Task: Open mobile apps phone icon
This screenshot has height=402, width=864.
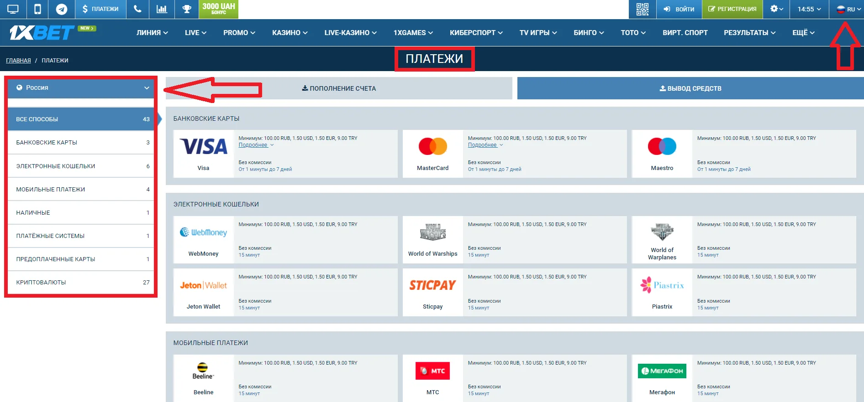Action: [38, 9]
